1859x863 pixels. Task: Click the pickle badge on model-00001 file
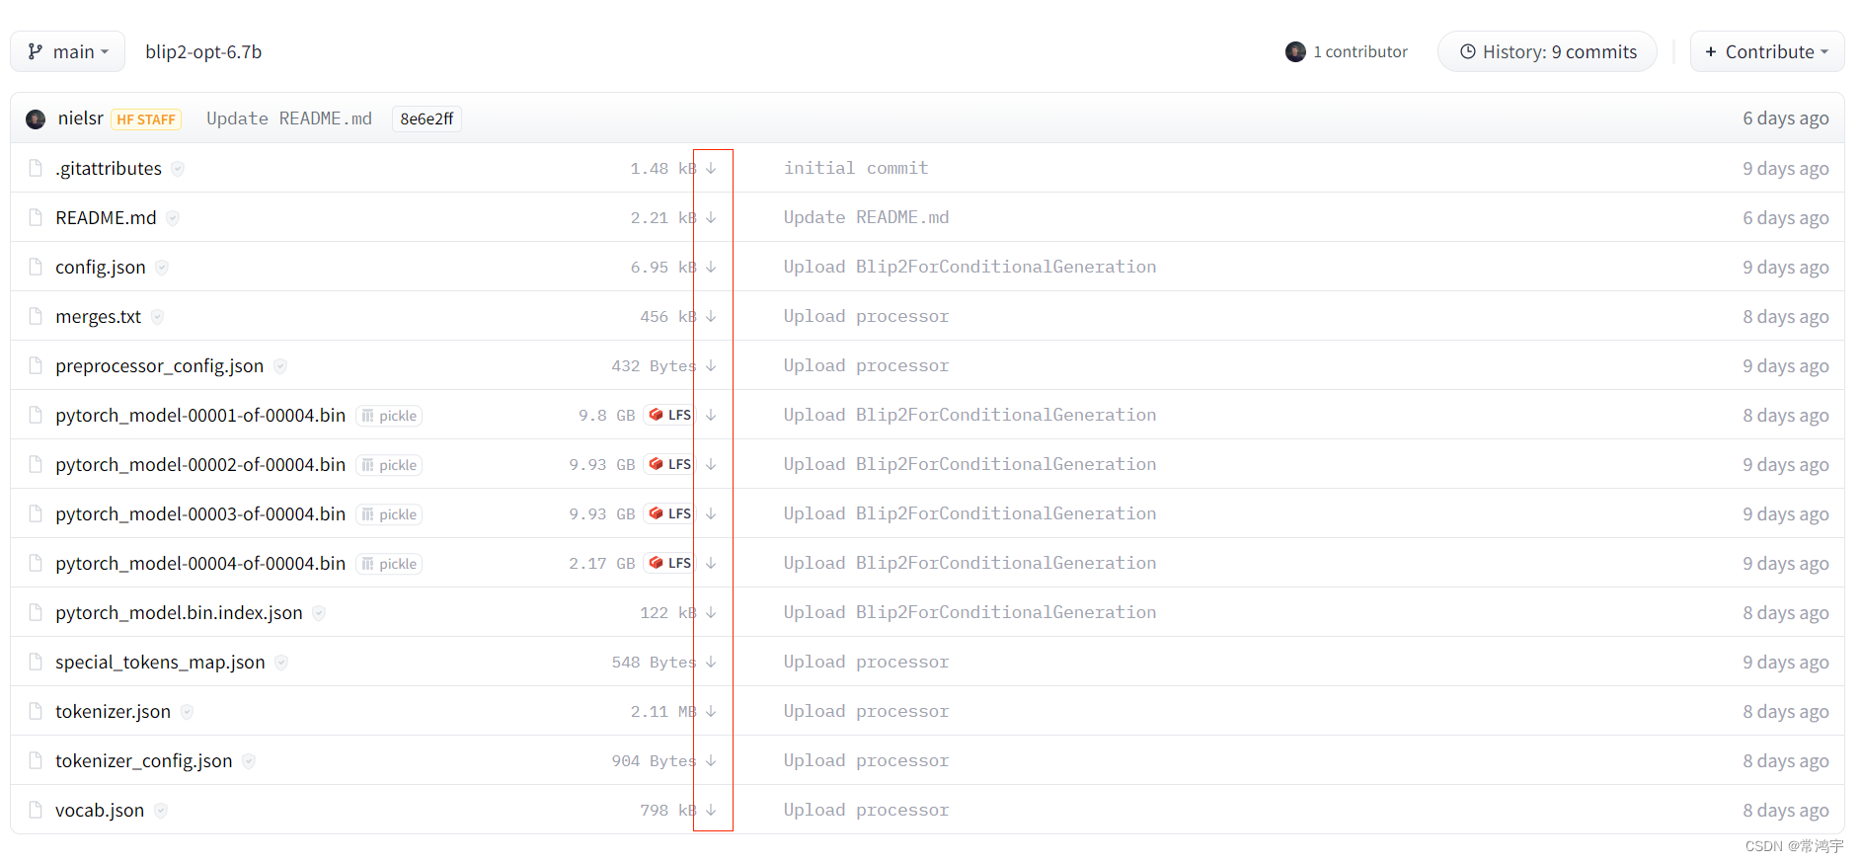tap(389, 416)
